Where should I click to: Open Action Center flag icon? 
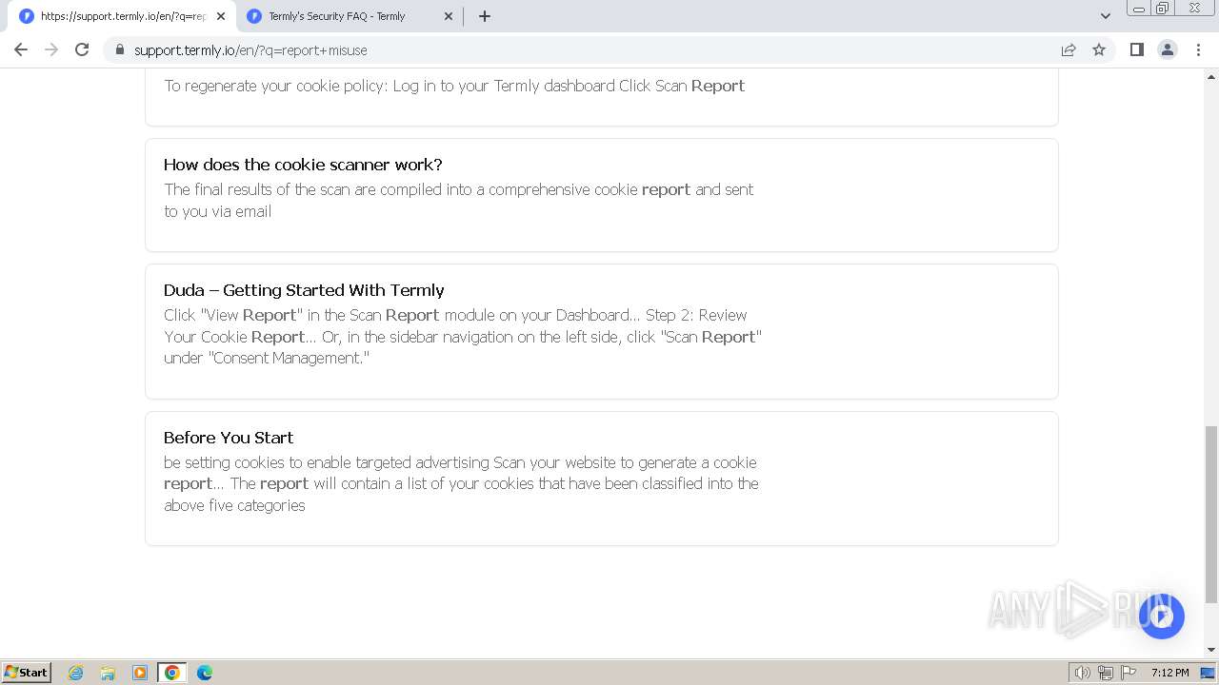click(x=1129, y=673)
